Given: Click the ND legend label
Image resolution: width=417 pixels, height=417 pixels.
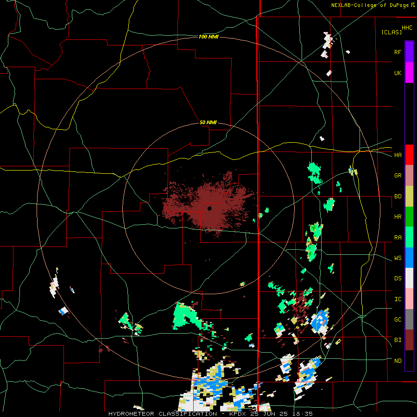Looking at the screenshot, I should coord(398,361).
